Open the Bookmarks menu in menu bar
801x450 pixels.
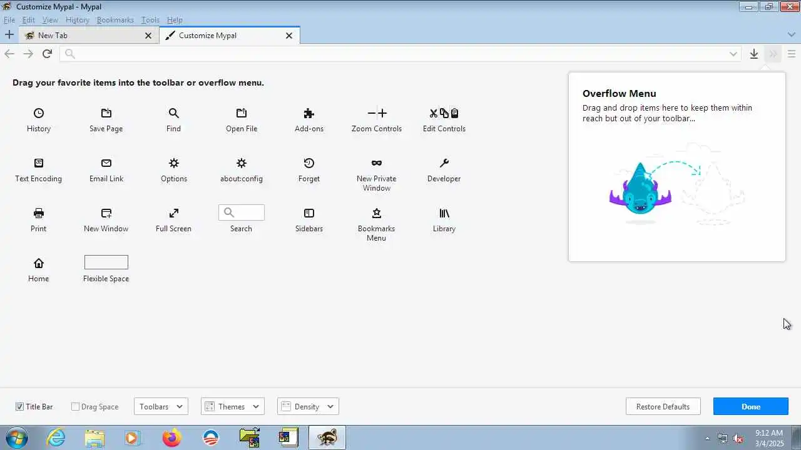(115, 20)
